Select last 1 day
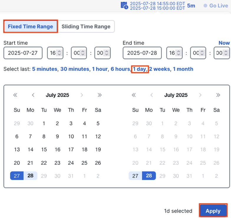The image size is (231, 218). [x=140, y=69]
